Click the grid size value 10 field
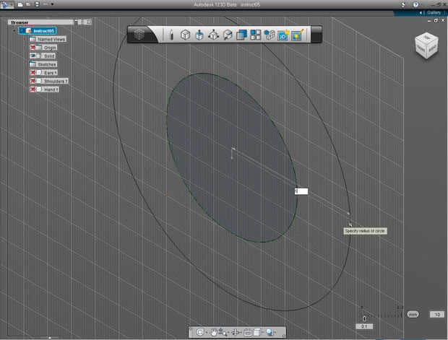 [437, 315]
